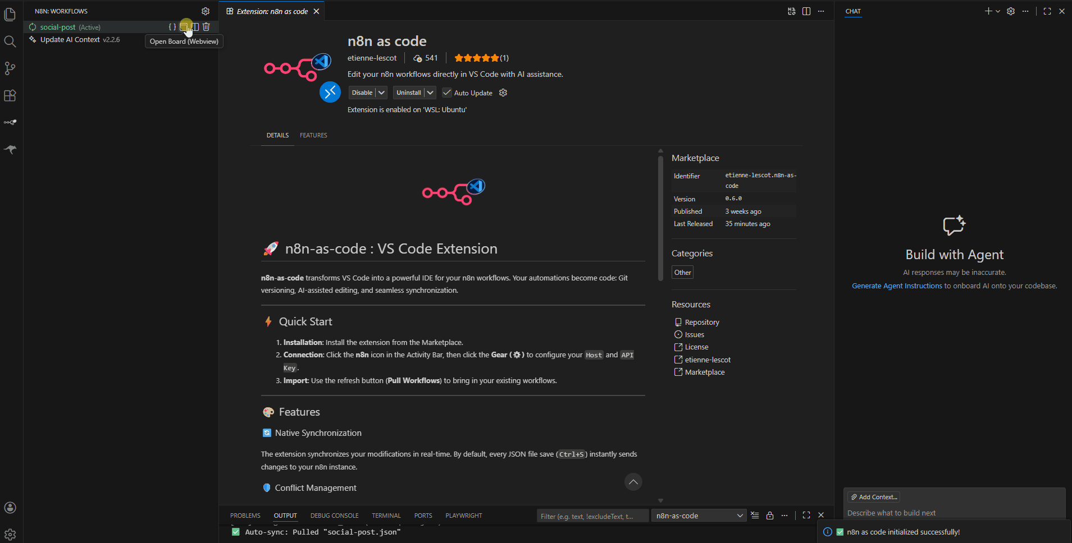
Task: Open Board (Webview) for the social-post workflow
Action: coord(186,26)
